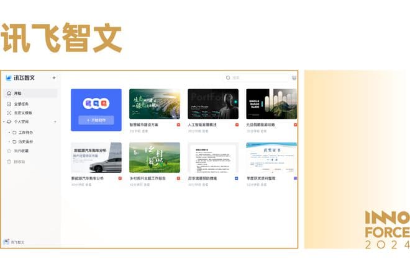410x272 pixels.
Task: Click the plus icon beside 个人空间
Action: pos(54,122)
